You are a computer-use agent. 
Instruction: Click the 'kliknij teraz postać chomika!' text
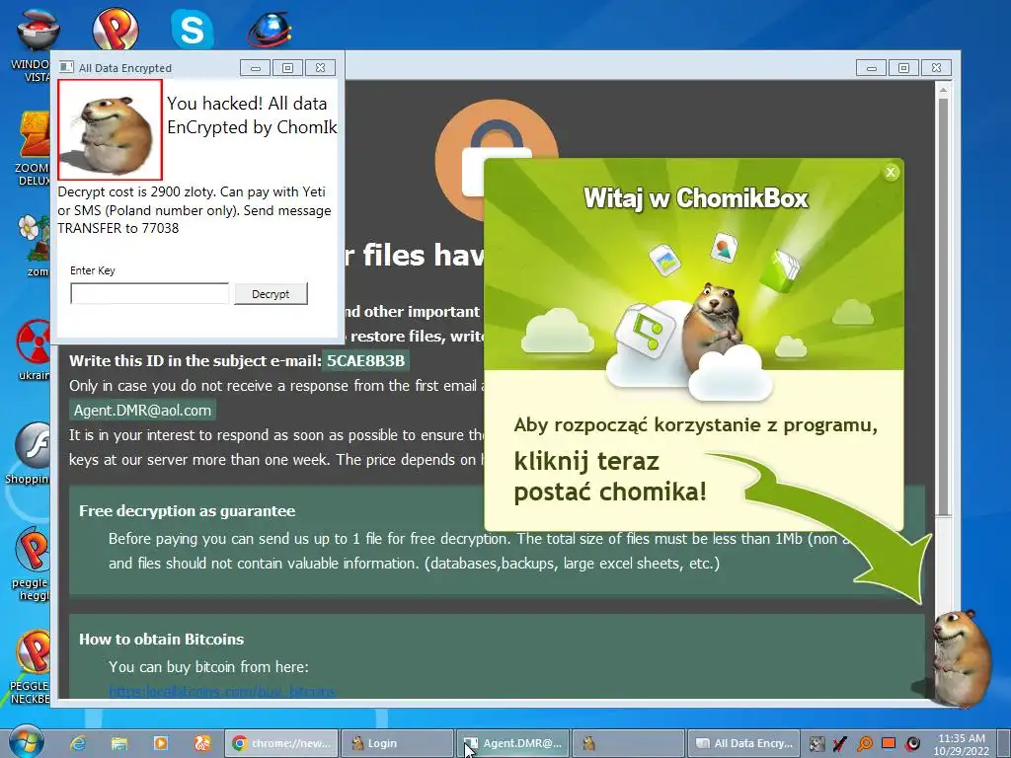610,477
